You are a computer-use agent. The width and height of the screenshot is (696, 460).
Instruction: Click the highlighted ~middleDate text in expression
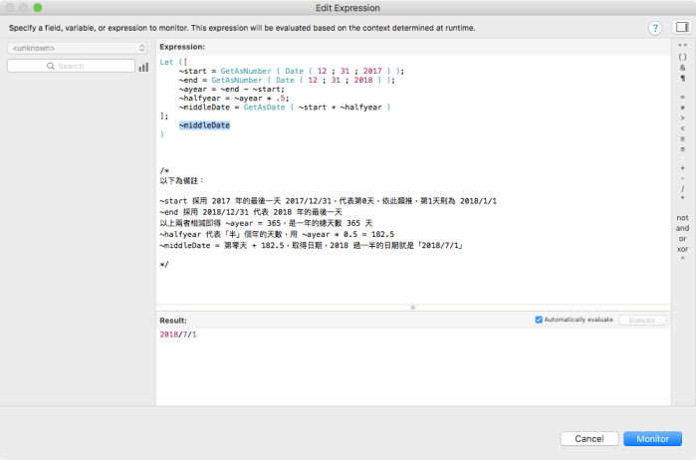click(x=205, y=124)
